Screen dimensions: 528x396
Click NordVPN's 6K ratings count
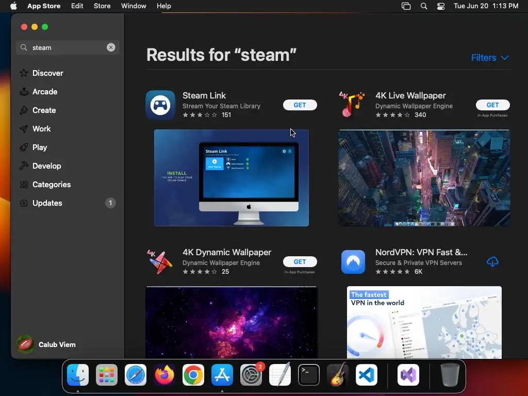[418, 272]
